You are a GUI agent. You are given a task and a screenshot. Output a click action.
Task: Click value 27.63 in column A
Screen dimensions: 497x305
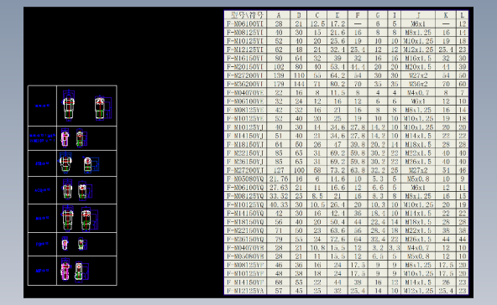click(x=278, y=188)
